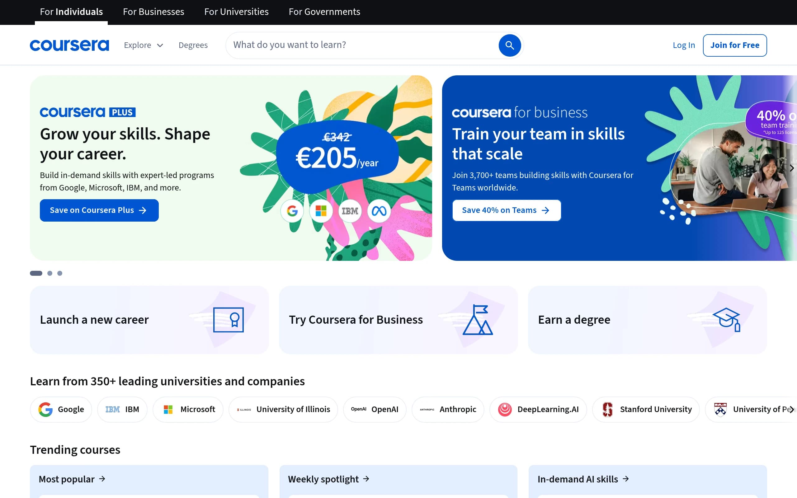Switch to For Universities tab

tap(237, 12)
